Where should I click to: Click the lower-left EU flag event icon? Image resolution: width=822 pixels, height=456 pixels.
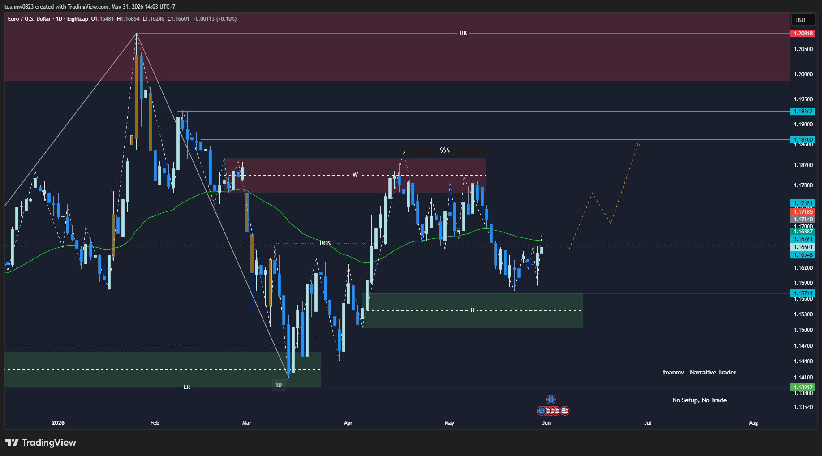pos(542,410)
